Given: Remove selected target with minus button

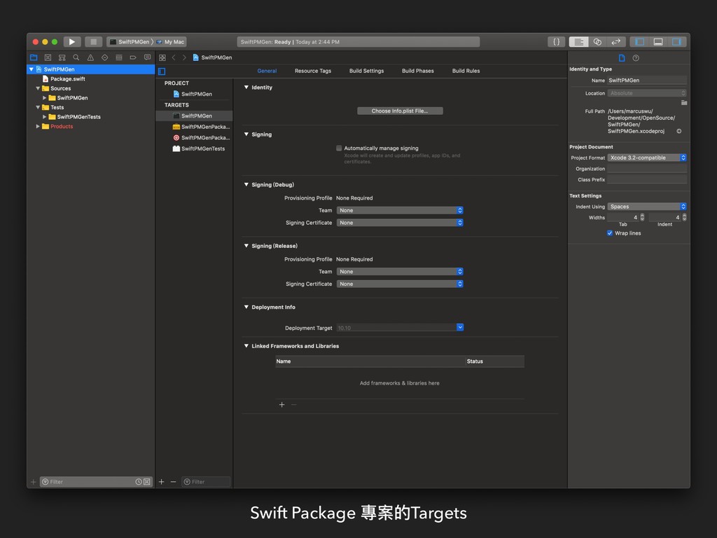Looking at the screenshot, I should click(174, 482).
